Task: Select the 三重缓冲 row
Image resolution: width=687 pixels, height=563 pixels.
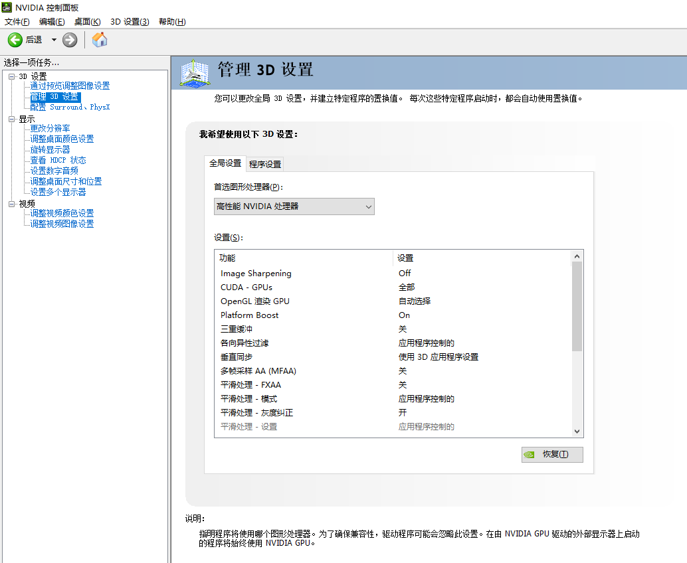Action: (393, 329)
